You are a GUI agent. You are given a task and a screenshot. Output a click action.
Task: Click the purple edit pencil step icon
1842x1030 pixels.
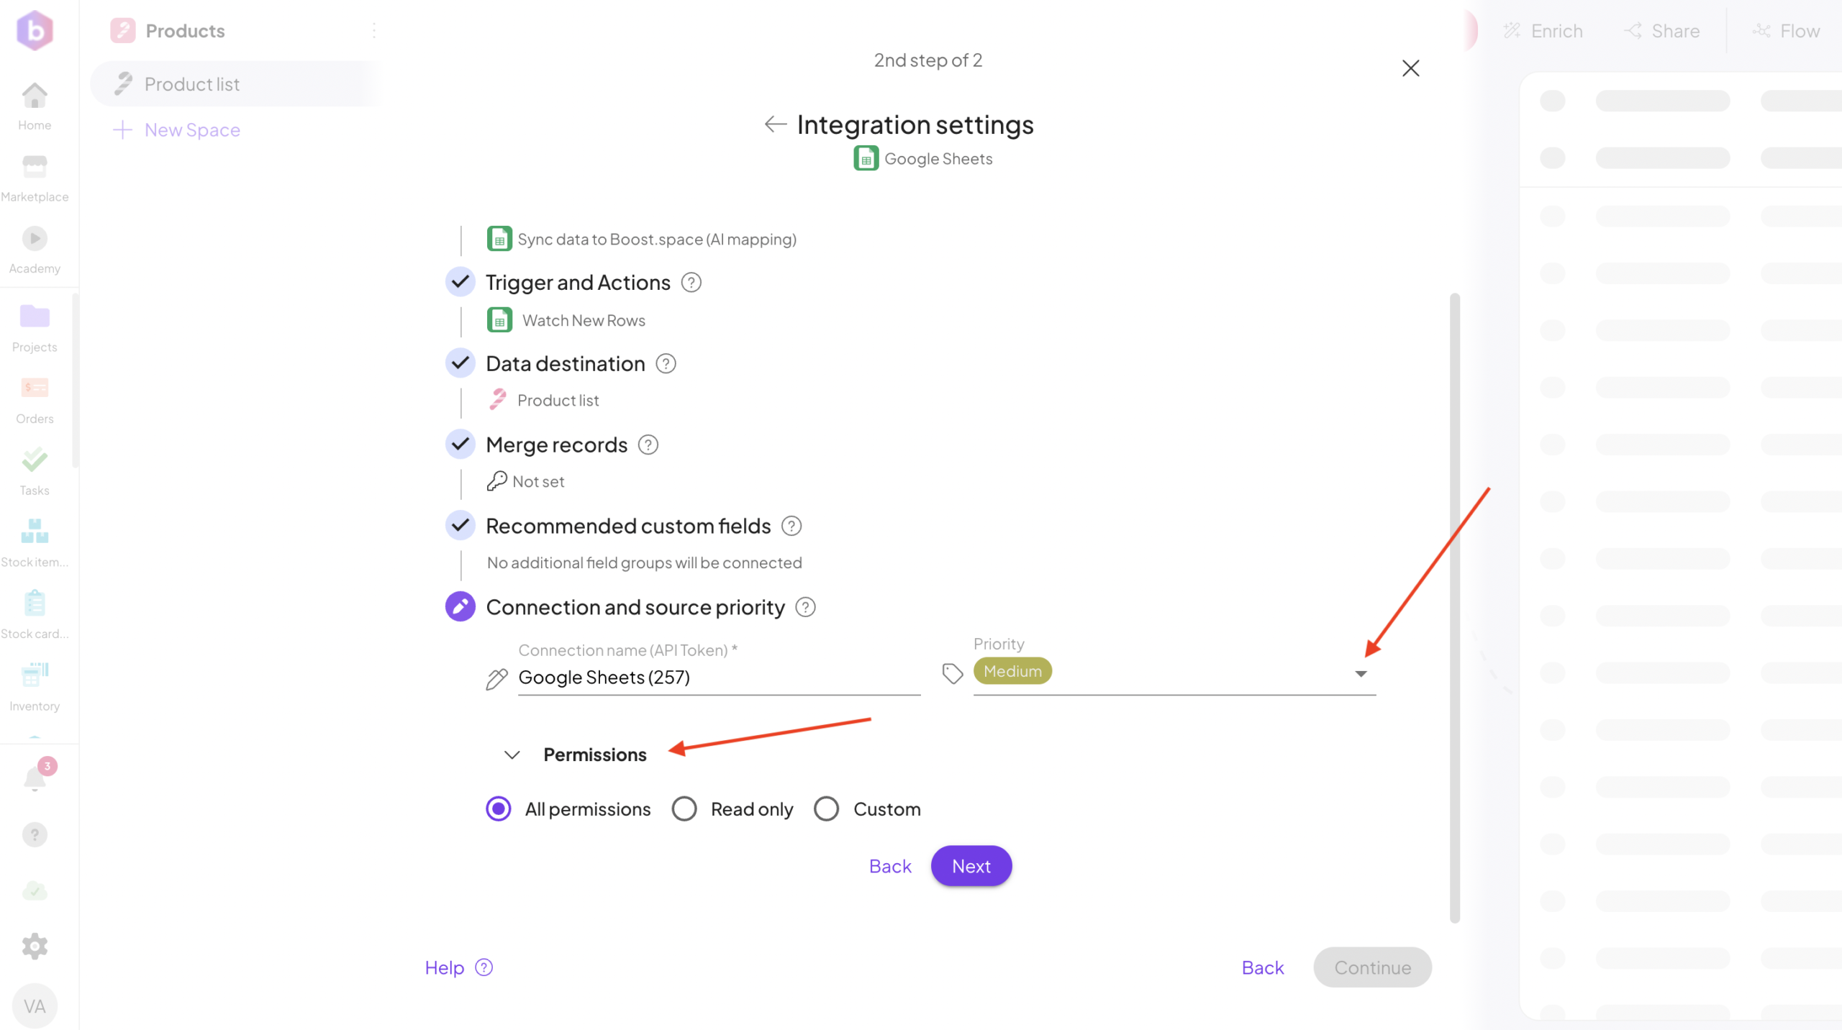tap(460, 607)
